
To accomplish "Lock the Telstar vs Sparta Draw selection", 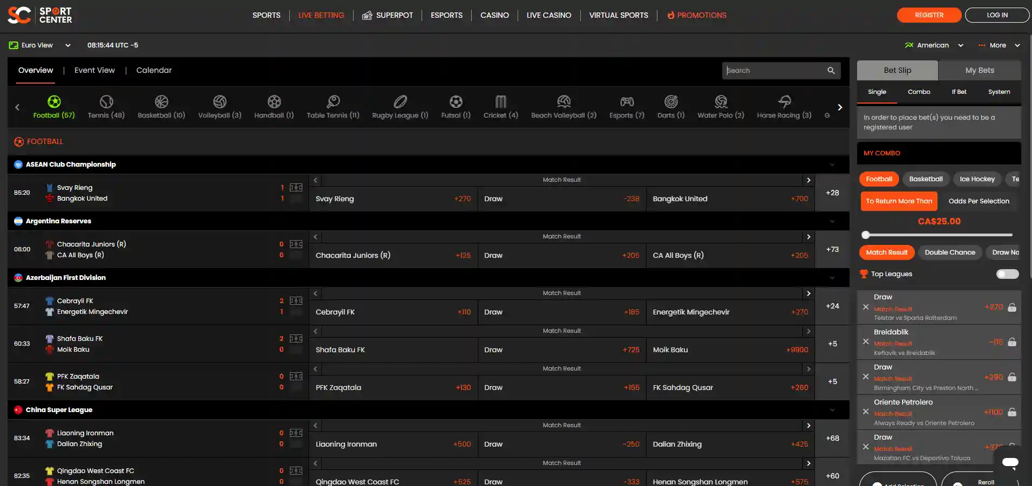I will [1012, 307].
